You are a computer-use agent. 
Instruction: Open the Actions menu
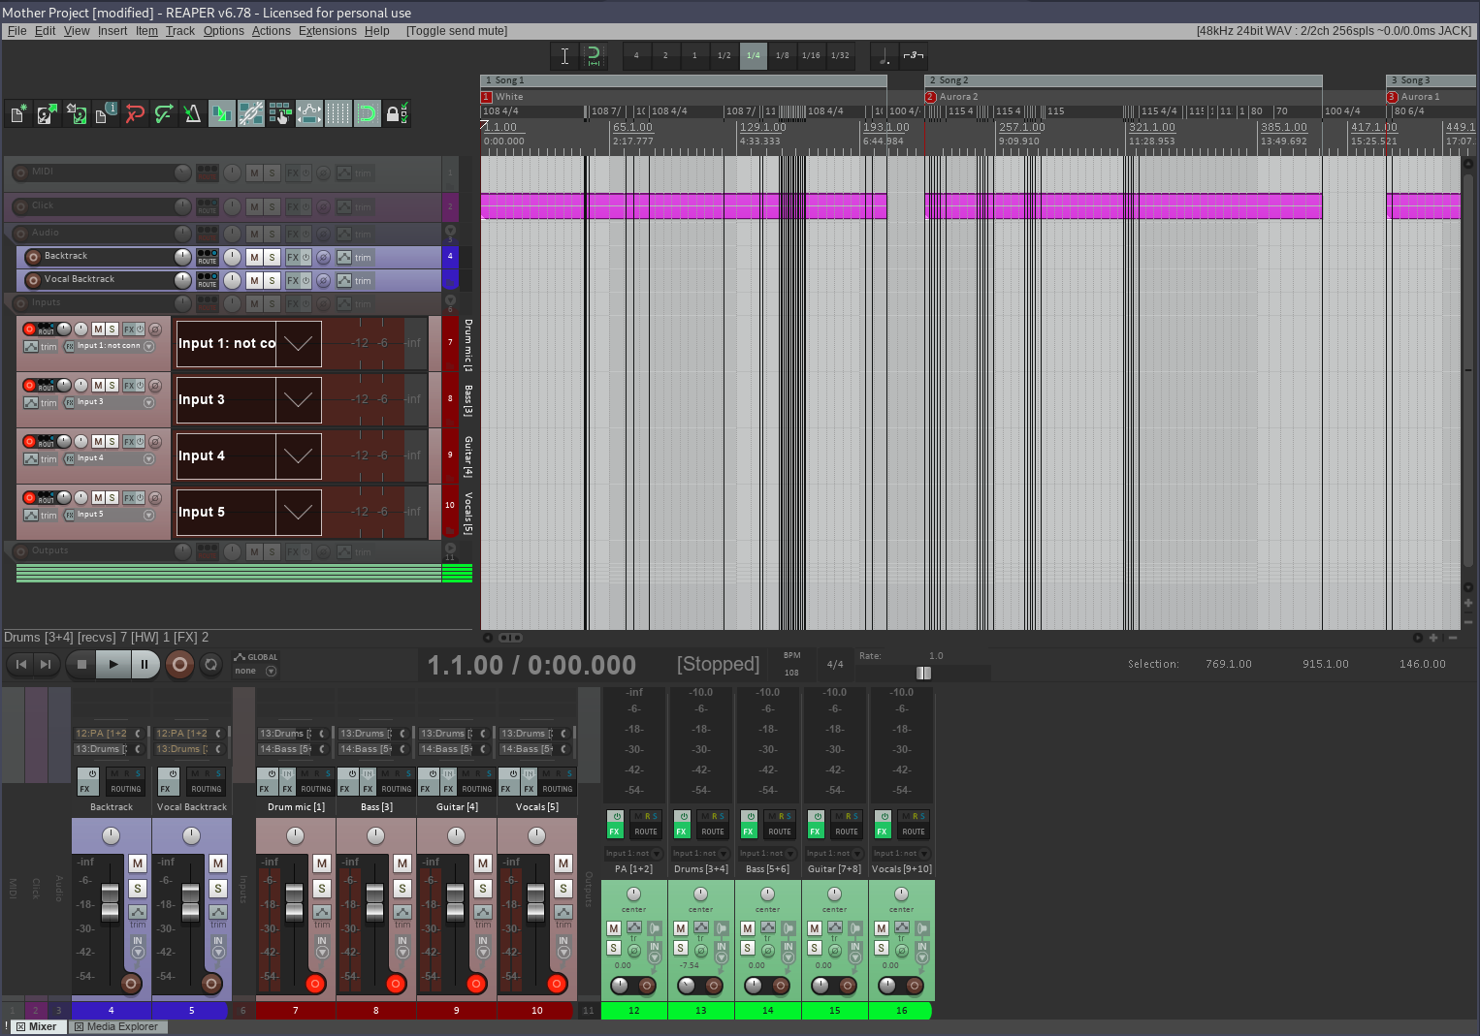click(272, 31)
